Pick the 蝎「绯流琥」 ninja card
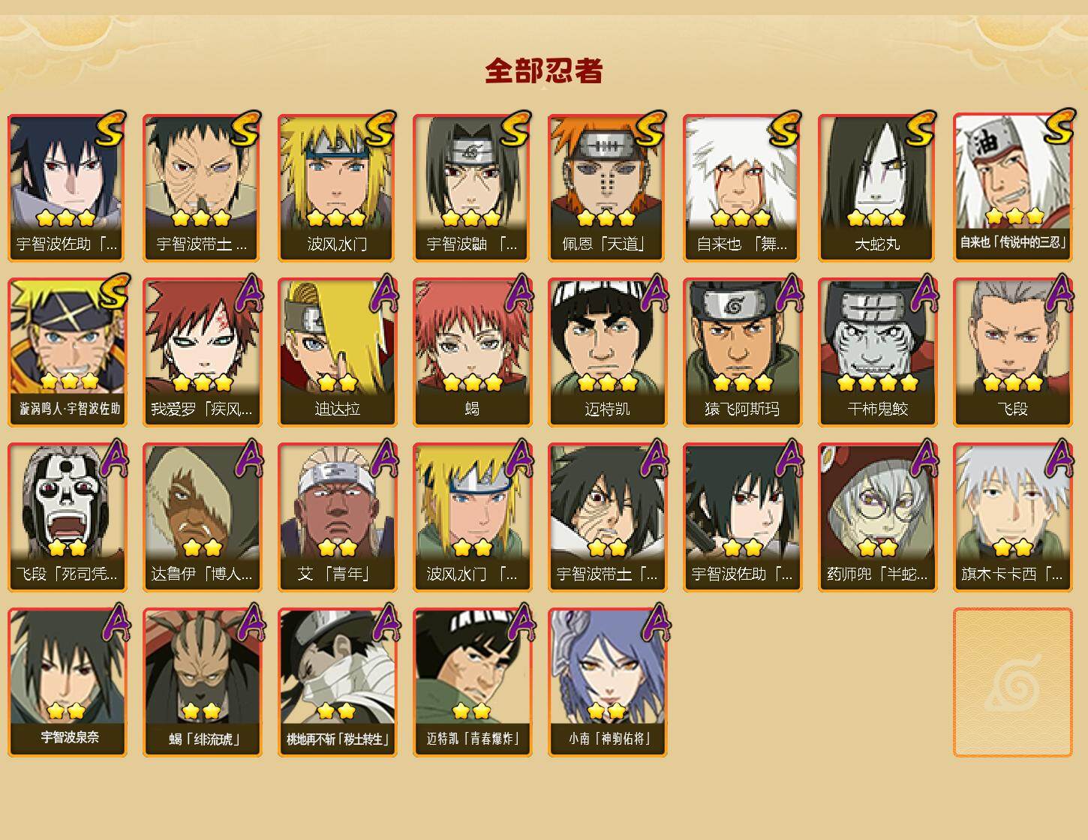 (x=203, y=682)
